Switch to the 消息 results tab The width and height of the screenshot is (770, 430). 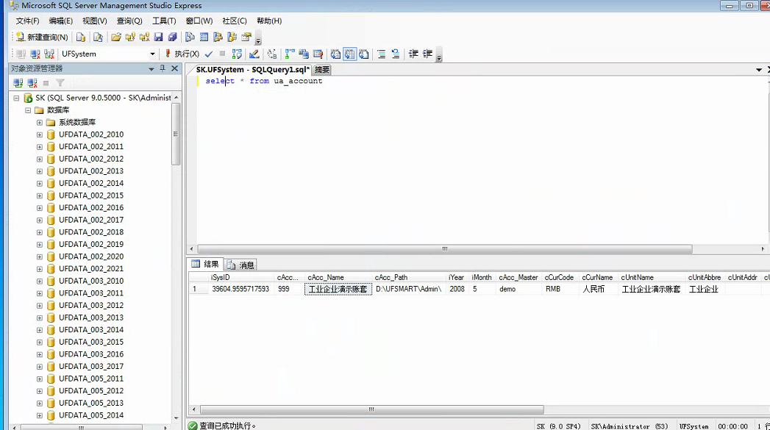coord(240,265)
